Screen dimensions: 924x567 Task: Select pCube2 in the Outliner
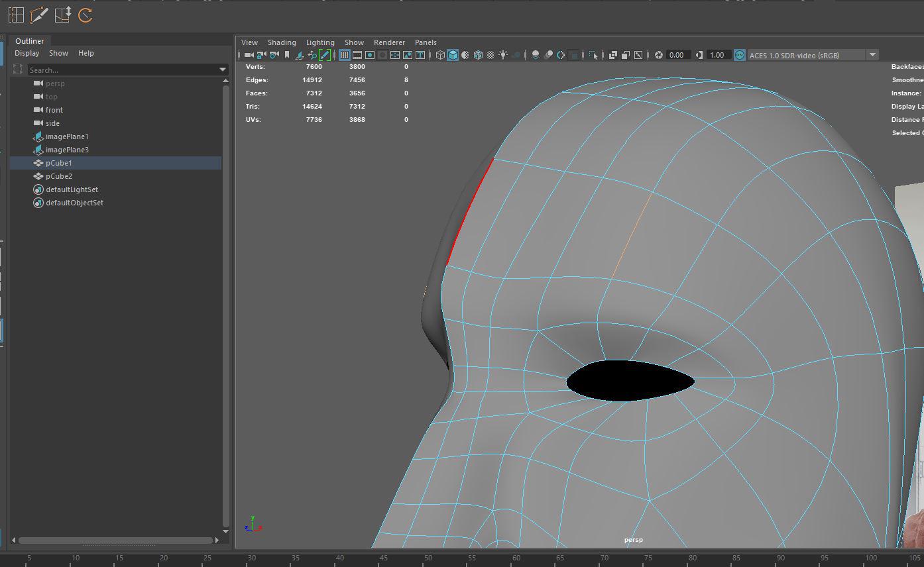coord(58,176)
